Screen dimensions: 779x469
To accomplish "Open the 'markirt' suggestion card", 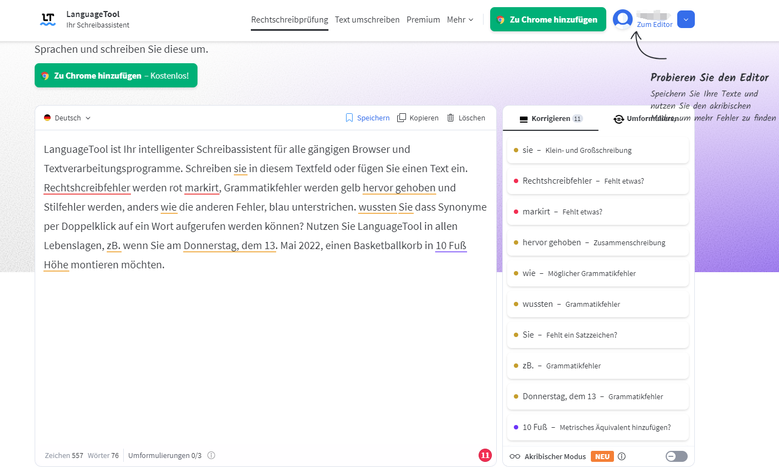I will click(x=598, y=212).
